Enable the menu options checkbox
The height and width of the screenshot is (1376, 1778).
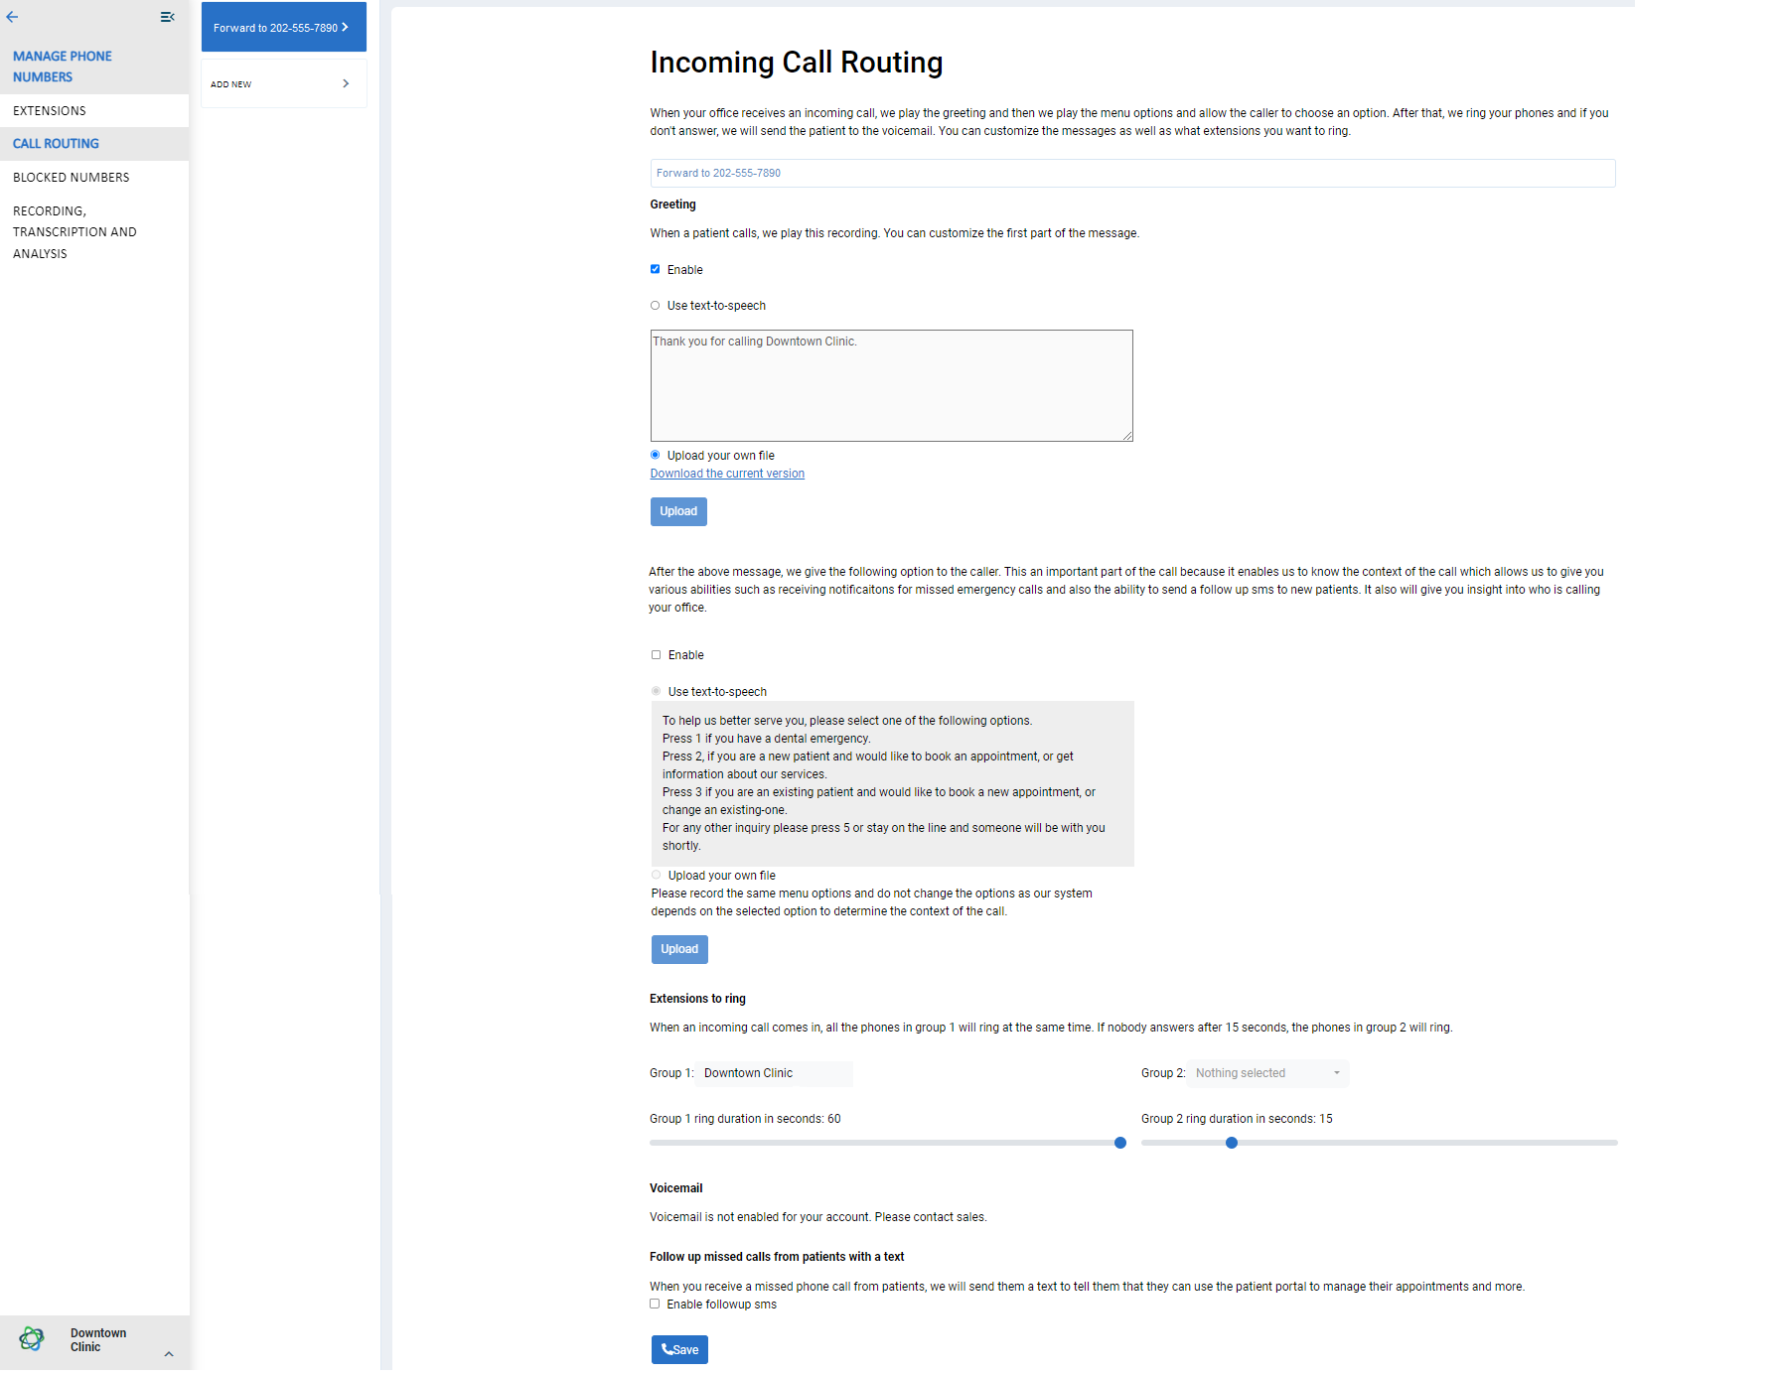(657, 655)
